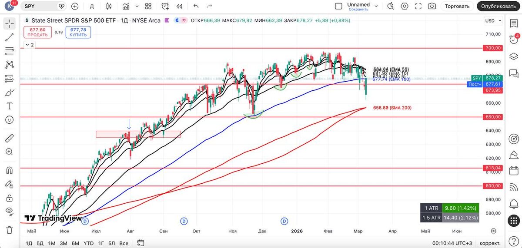Image resolution: width=522 pixels, height=248 pixels.
Task: Open the target/screener icon in right sidebar
Action: [x=514, y=139]
